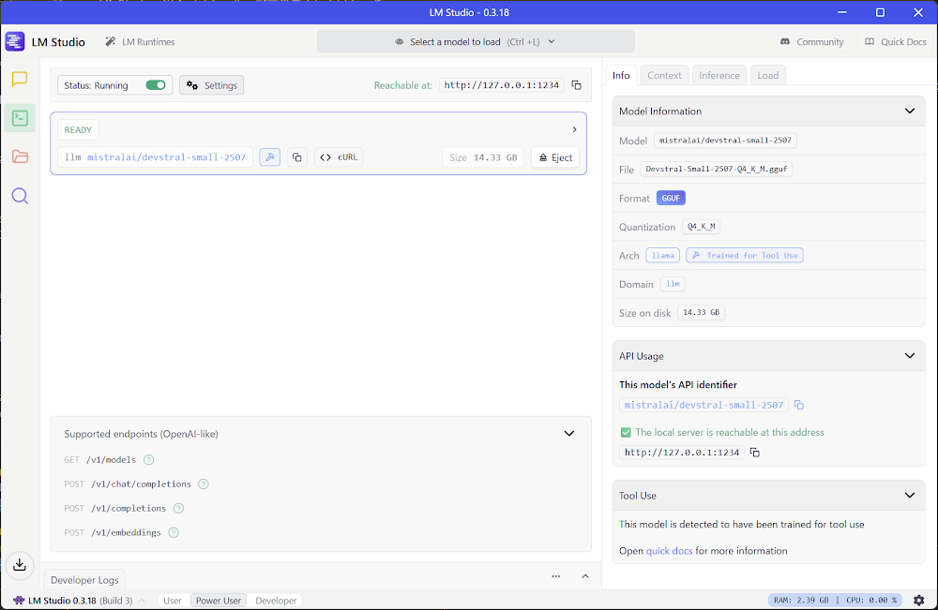Show help for POST /v1/chat/completions endpoint

pyautogui.click(x=204, y=484)
